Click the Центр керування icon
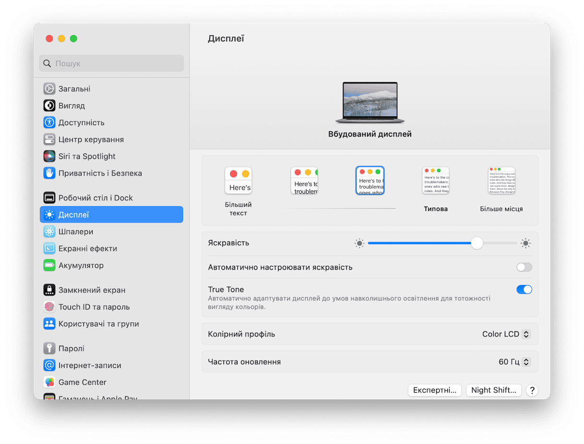The height and width of the screenshot is (444, 584). (x=49, y=139)
